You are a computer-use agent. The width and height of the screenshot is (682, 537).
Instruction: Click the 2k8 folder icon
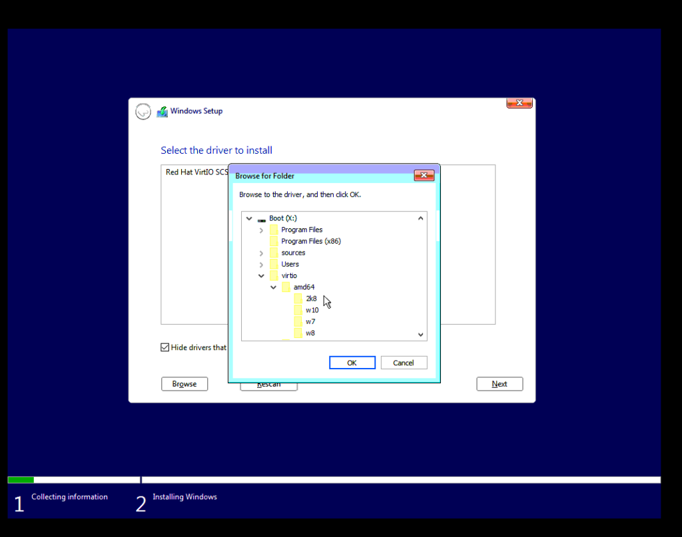coord(298,299)
